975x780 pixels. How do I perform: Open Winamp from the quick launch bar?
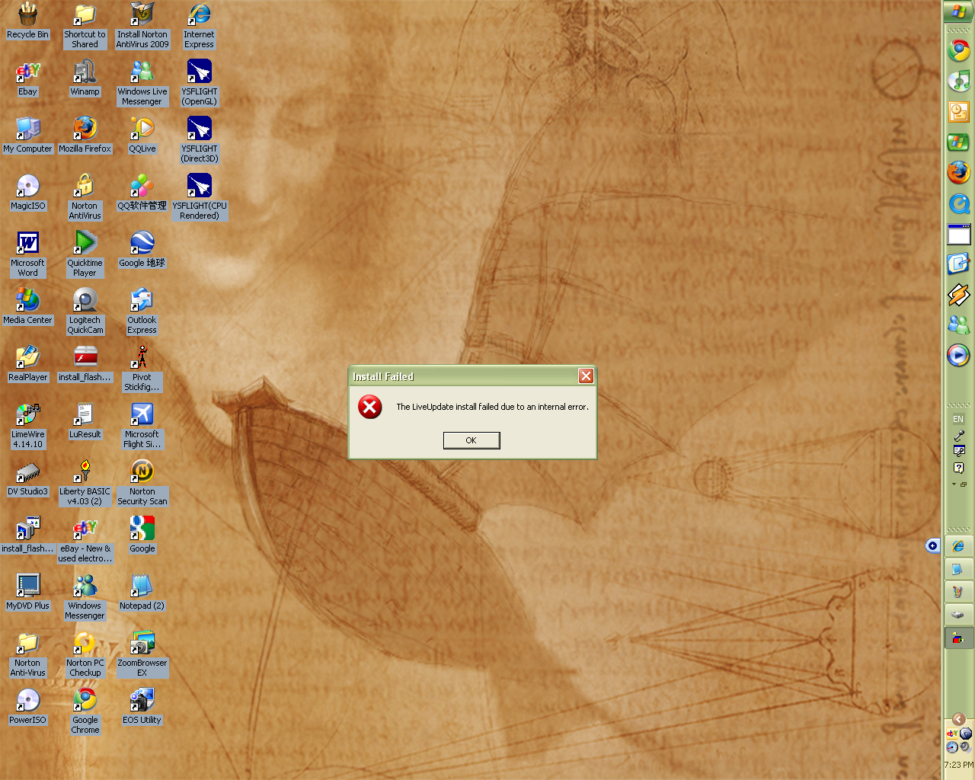(958, 296)
